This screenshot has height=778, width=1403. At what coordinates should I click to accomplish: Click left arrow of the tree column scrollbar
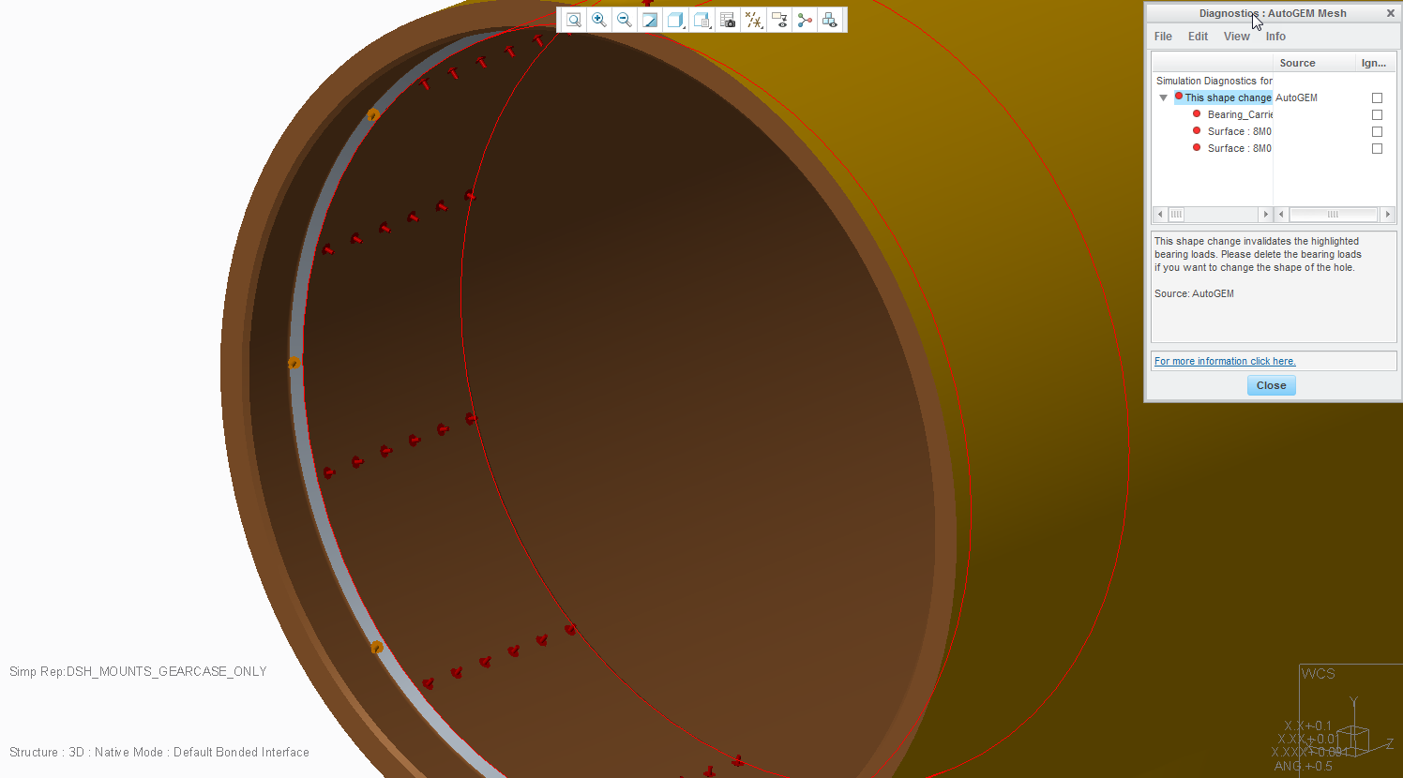click(1160, 215)
